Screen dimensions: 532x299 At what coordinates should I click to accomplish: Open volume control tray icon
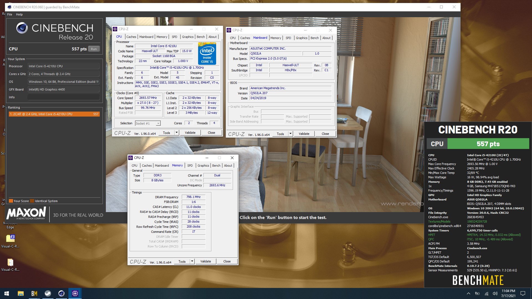pos(495,293)
